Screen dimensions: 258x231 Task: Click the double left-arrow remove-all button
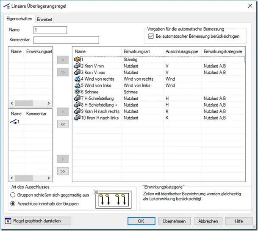[x=63, y=124]
